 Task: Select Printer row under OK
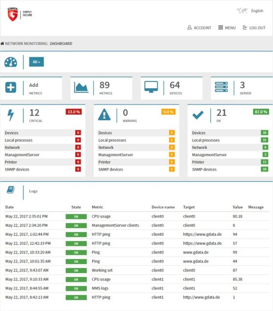point(230,162)
